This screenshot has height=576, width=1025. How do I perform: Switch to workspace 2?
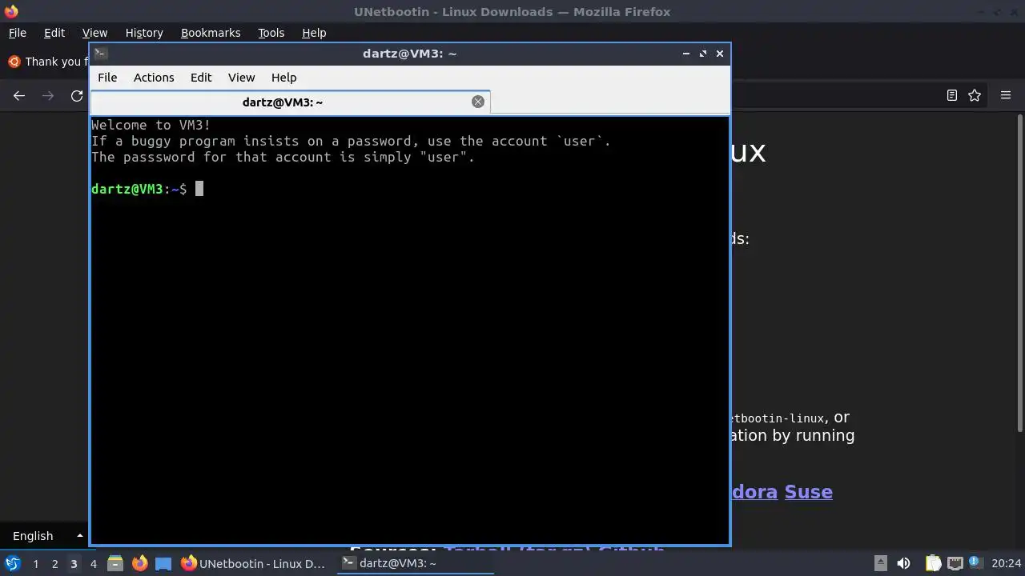(x=54, y=564)
